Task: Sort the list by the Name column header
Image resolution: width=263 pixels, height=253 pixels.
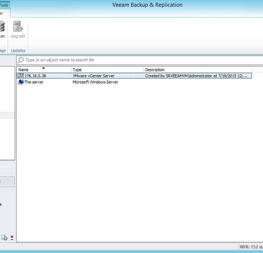Action: coord(44,70)
